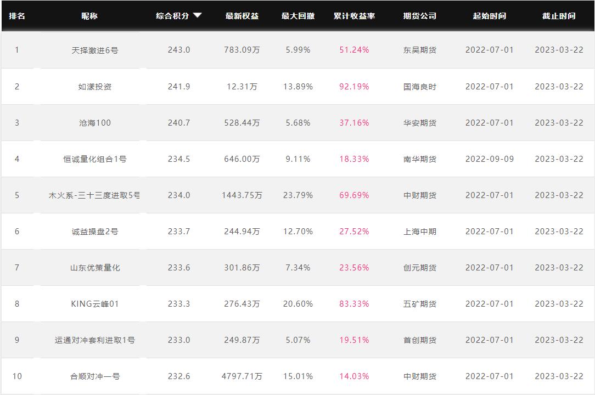Open the 木火系-三十三度进取5号 entry

tap(94, 195)
